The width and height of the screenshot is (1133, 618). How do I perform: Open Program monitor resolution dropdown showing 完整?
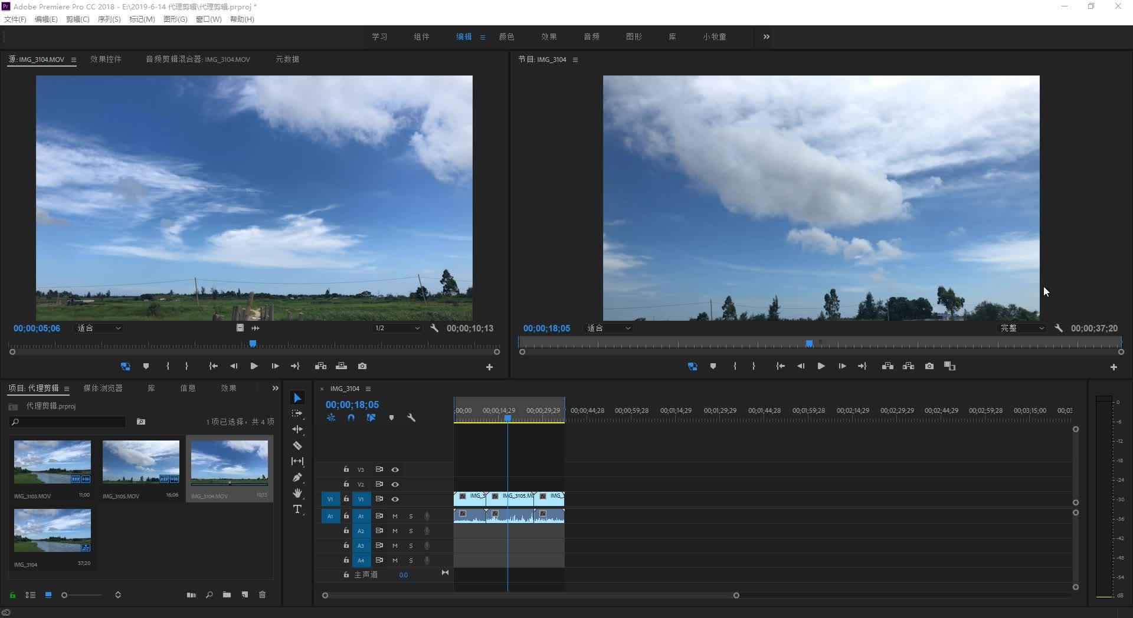1021,328
